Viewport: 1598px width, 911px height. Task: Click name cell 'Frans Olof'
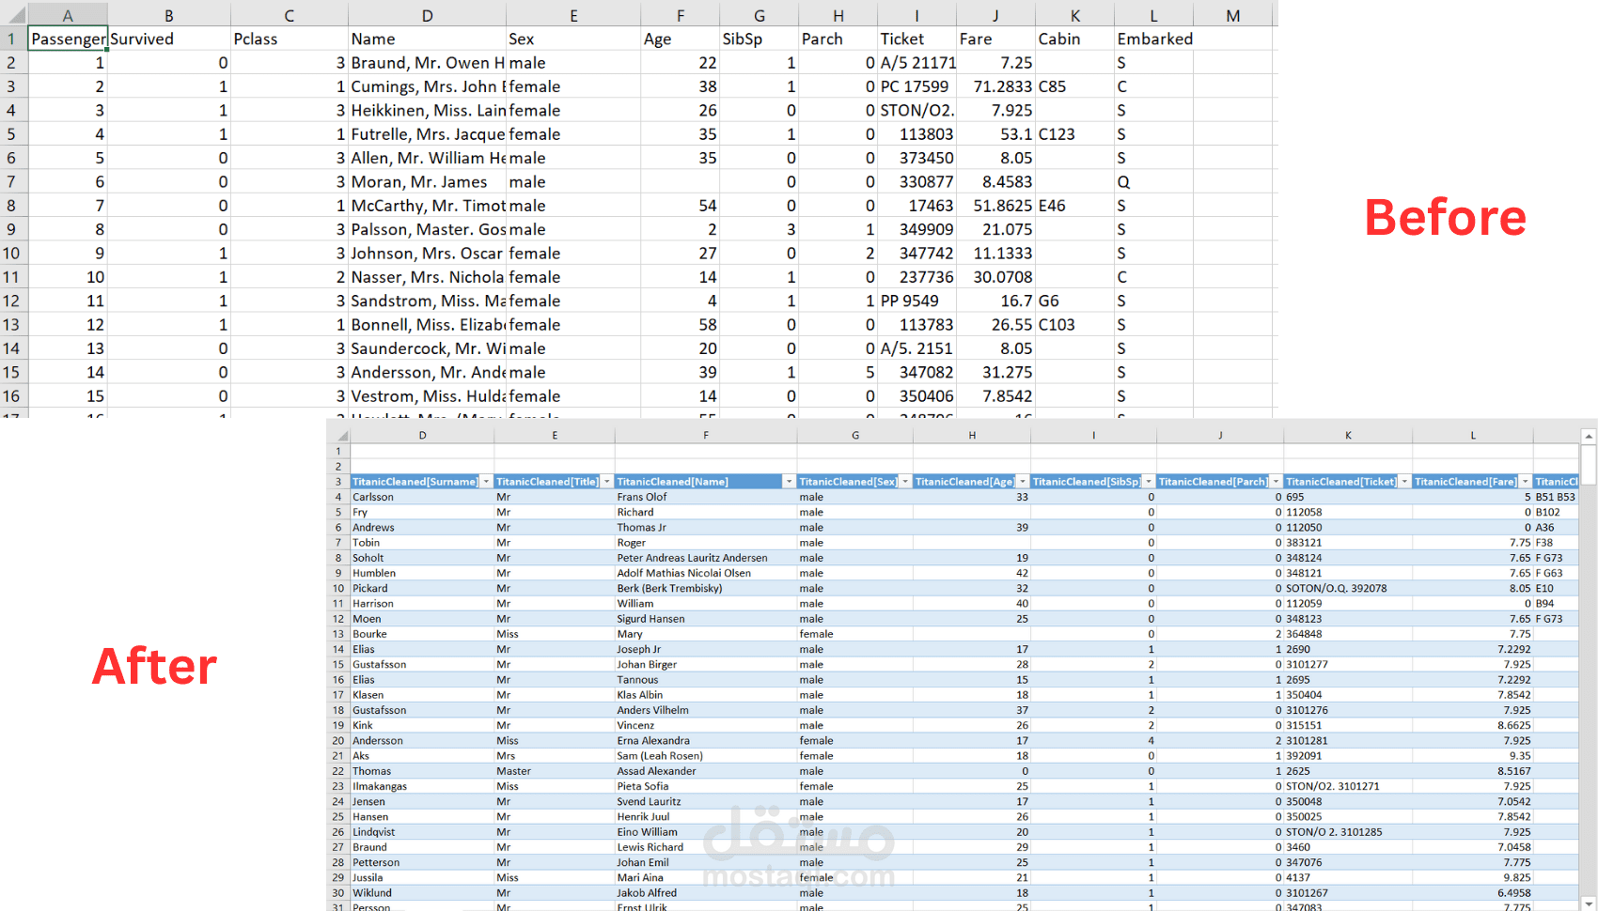[x=706, y=497]
